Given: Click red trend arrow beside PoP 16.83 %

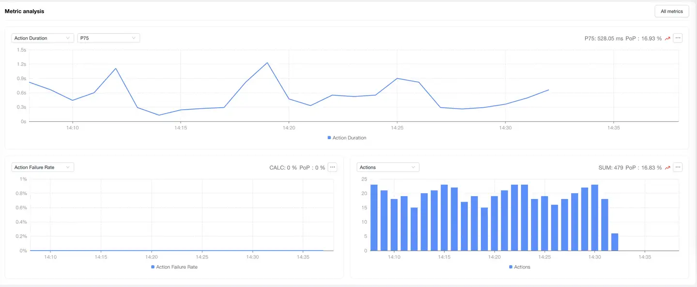Looking at the screenshot, I should [x=667, y=168].
